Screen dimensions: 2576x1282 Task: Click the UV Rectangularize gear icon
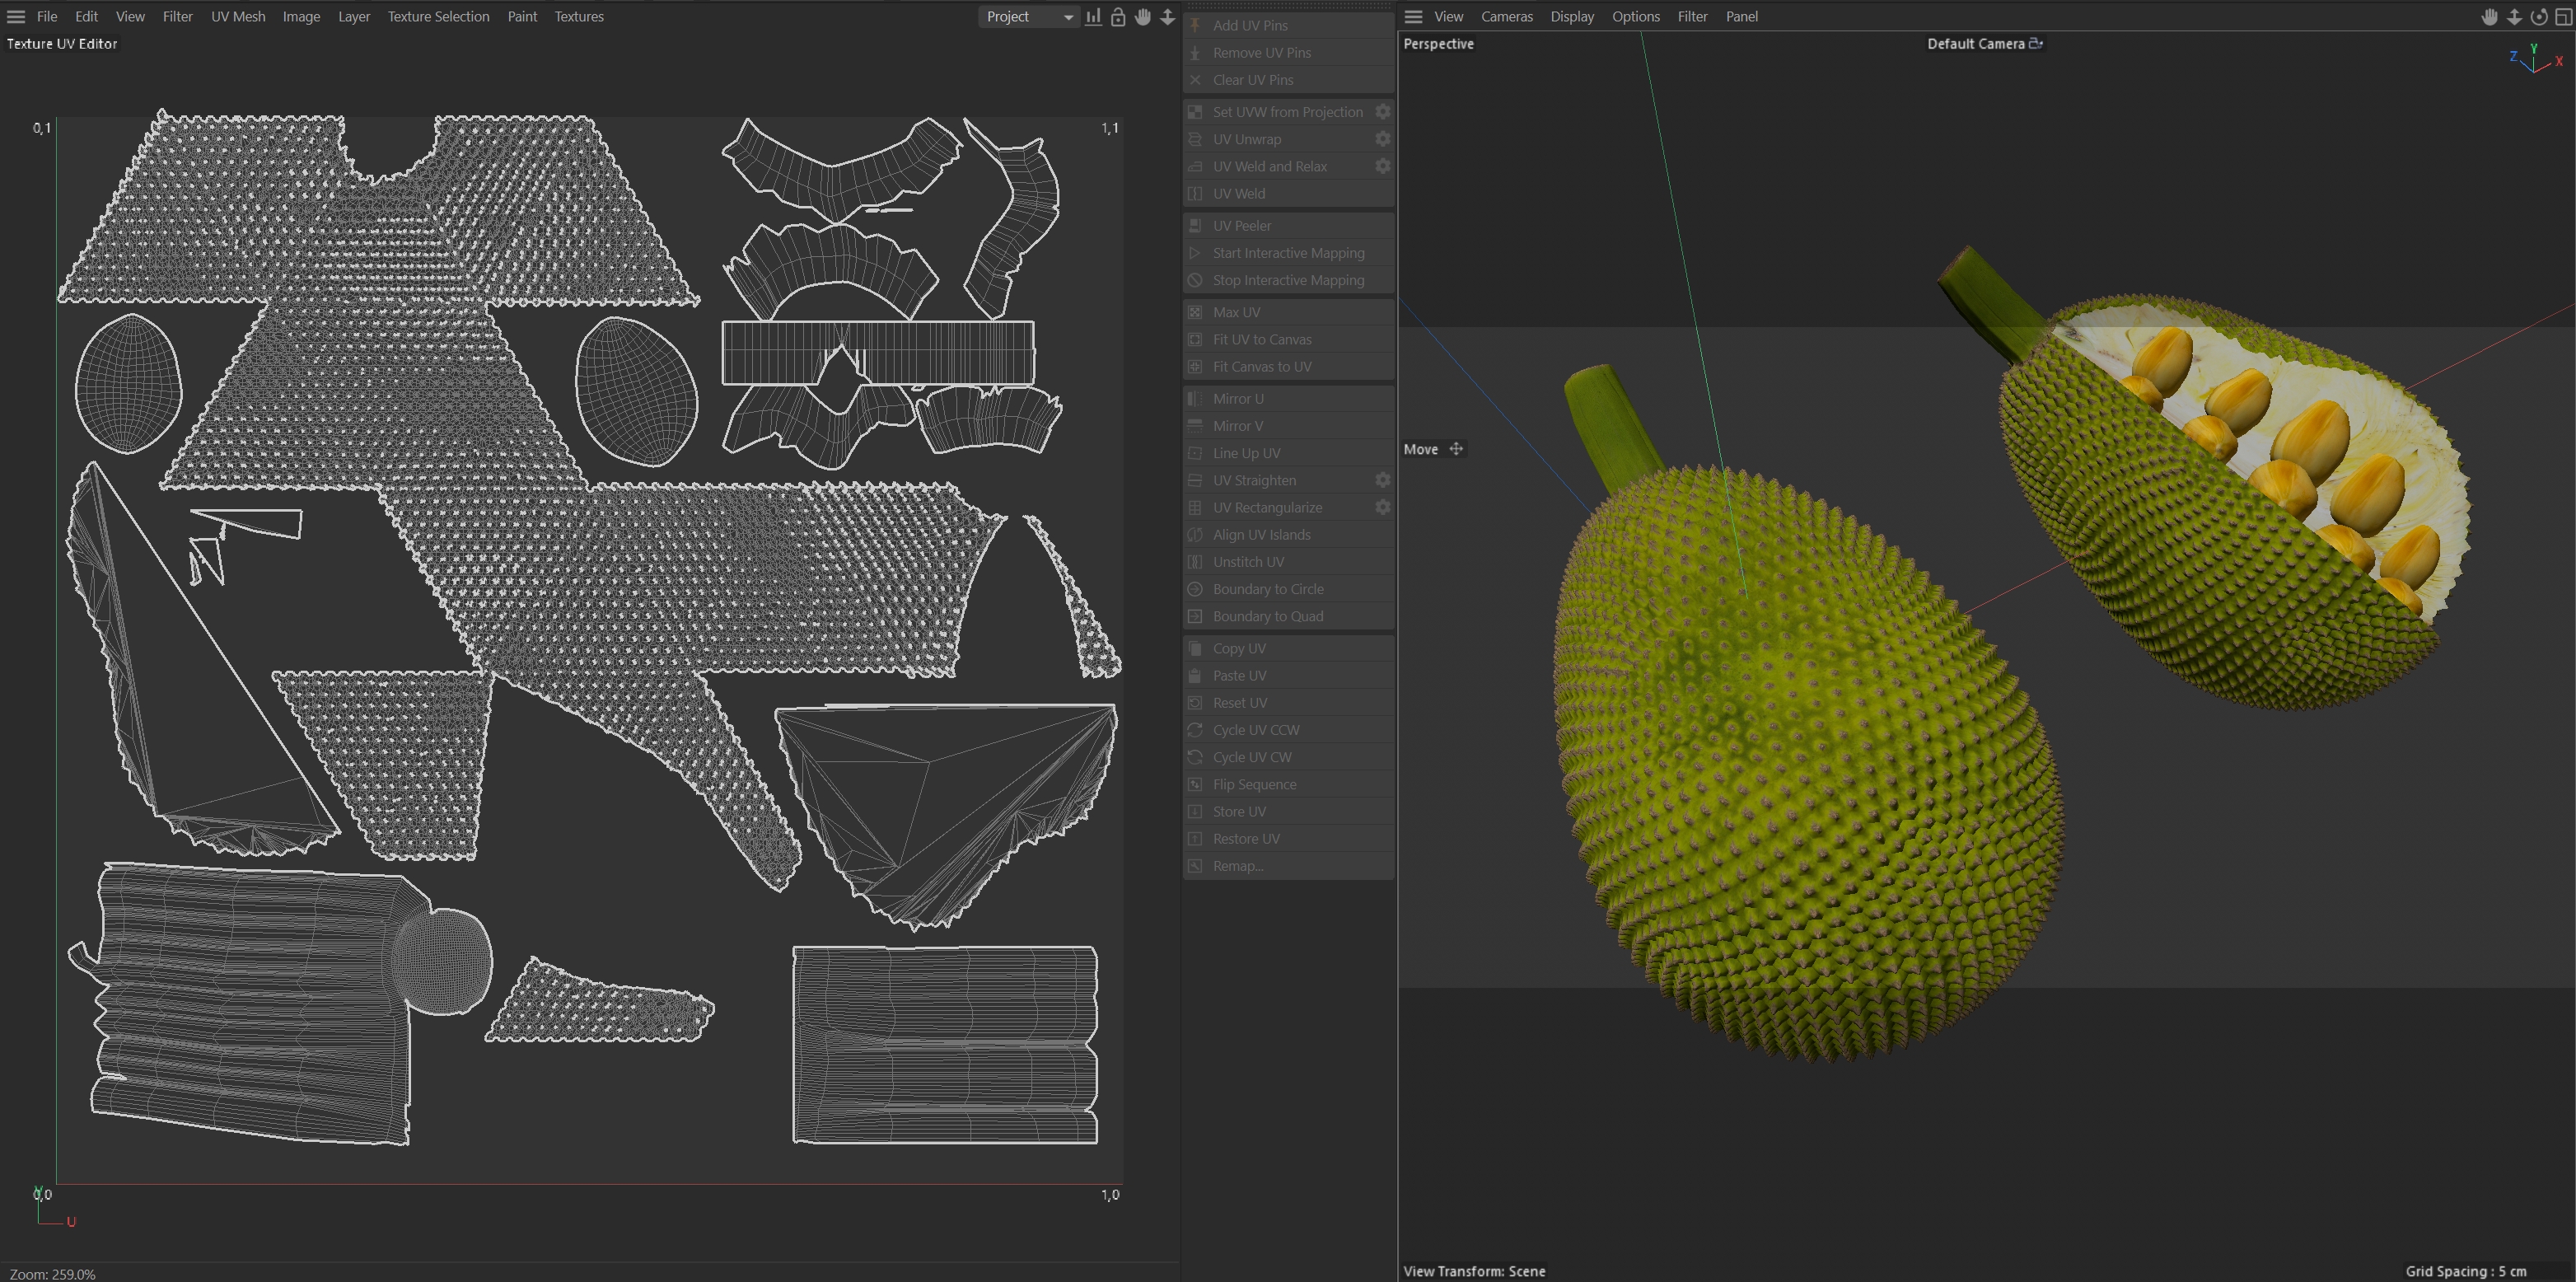pos(1382,507)
